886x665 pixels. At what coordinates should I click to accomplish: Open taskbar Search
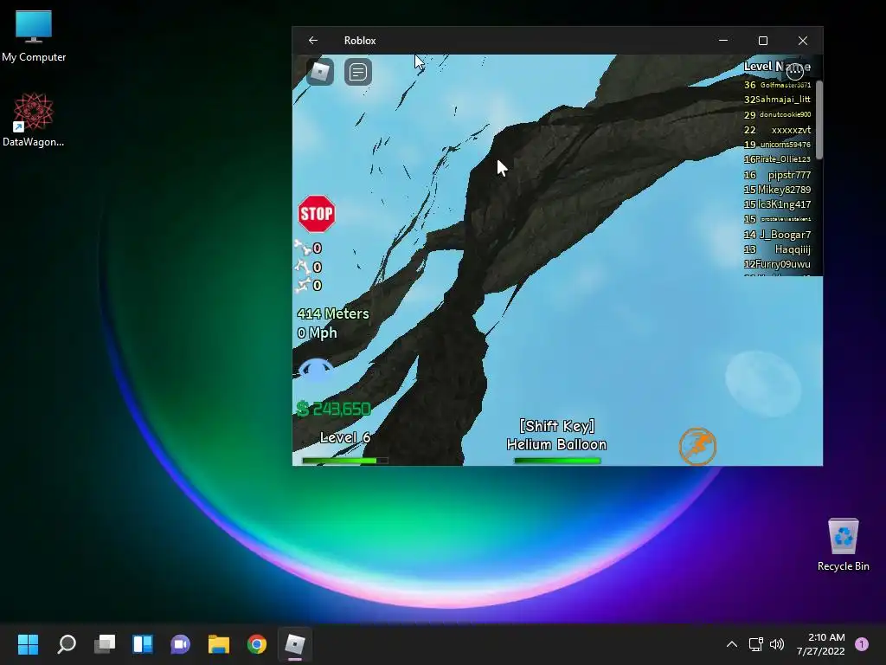[x=67, y=644]
